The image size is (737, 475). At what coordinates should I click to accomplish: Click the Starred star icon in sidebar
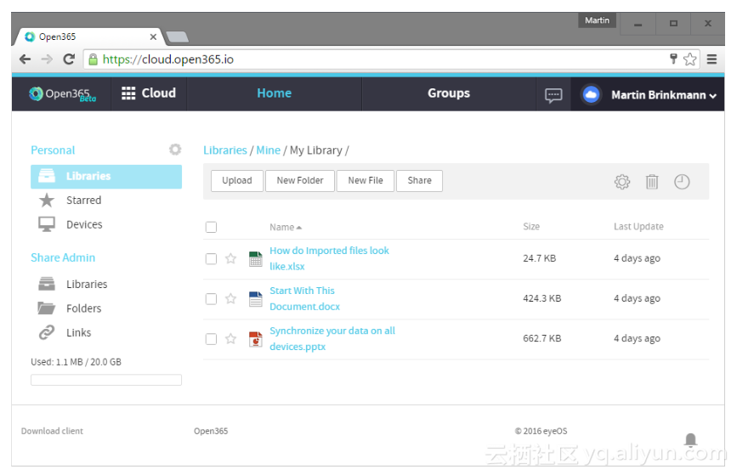(x=47, y=201)
